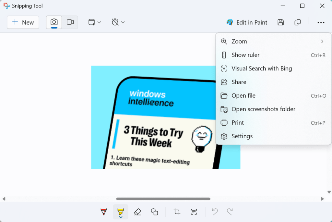Select the yellow highlighter tool
The width and height of the screenshot is (332, 222).
(121, 212)
